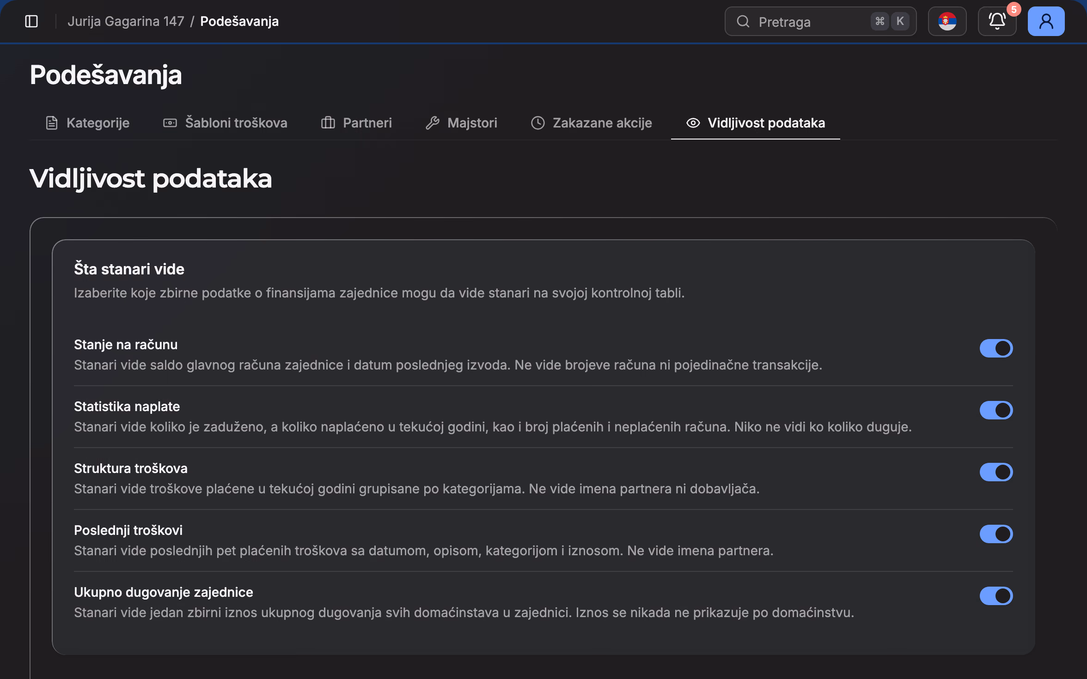Click the Šabloni troškova banknote icon
Image resolution: width=1087 pixels, height=679 pixels.
point(170,123)
